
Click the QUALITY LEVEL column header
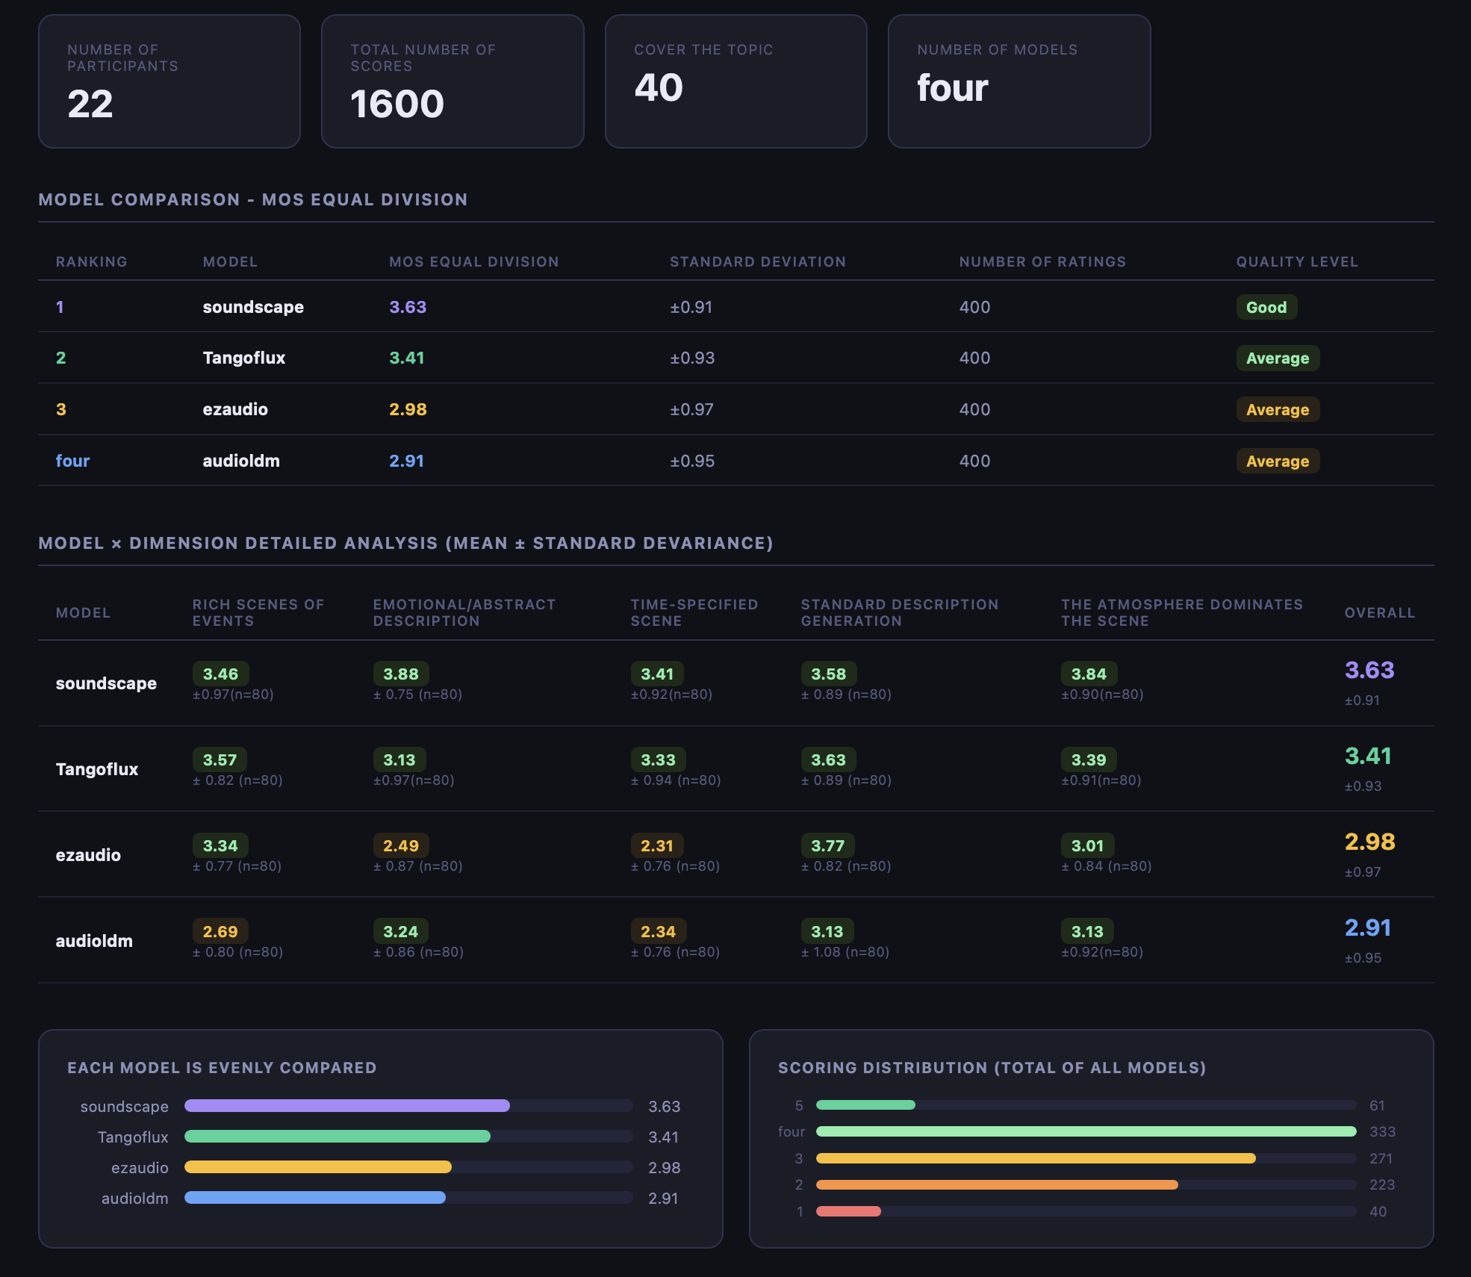(1297, 261)
